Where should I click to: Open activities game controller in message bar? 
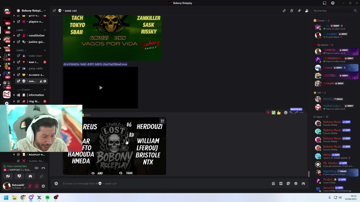click(303, 183)
